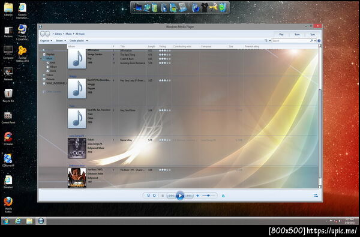Collapse the Music node in navigation pane

[x=41, y=59]
